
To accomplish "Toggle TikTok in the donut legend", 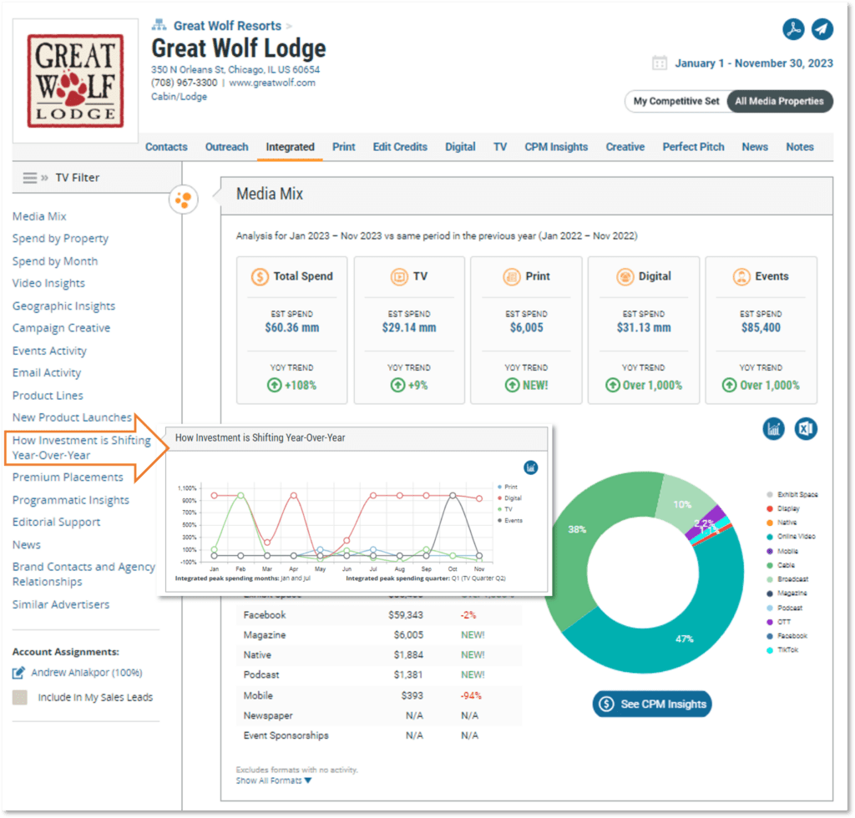I will 782,650.
